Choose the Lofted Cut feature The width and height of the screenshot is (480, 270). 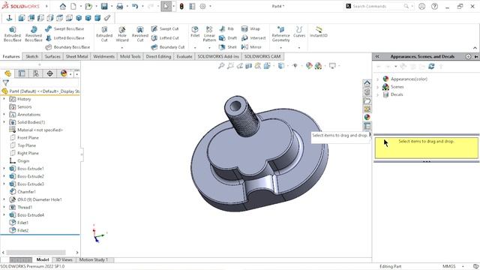click(x=165, y=38)
